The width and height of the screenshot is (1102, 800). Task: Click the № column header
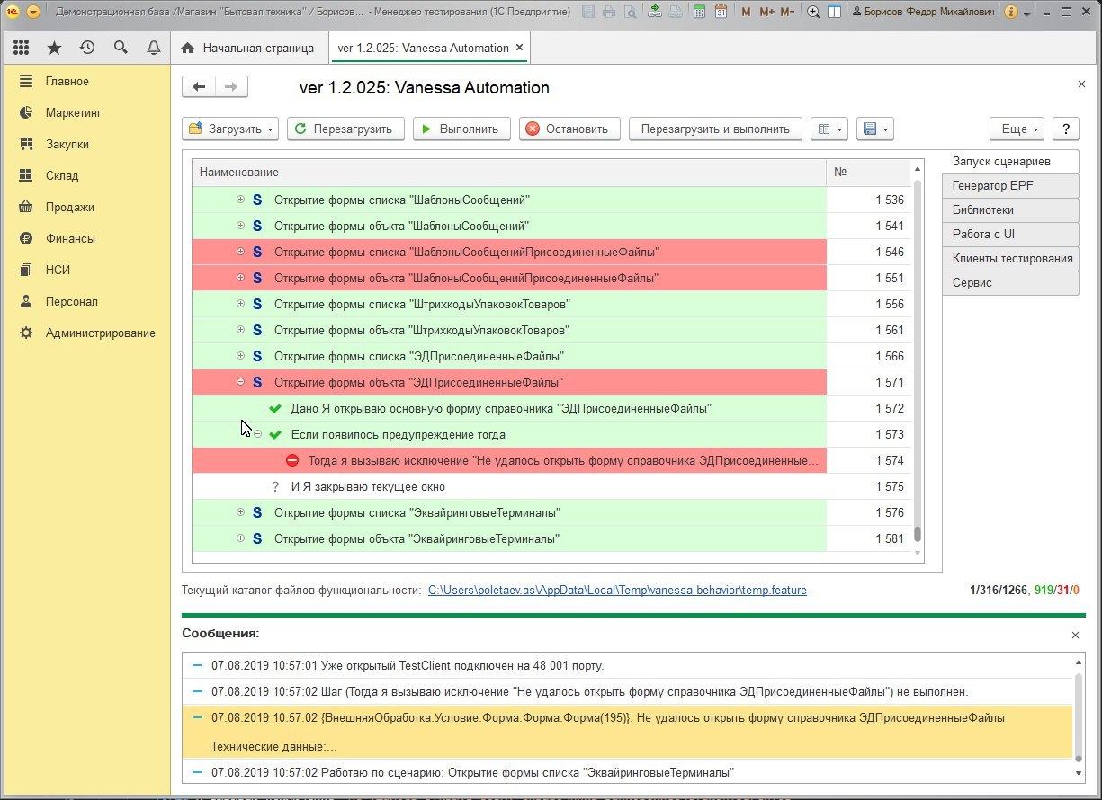[869, 172]
